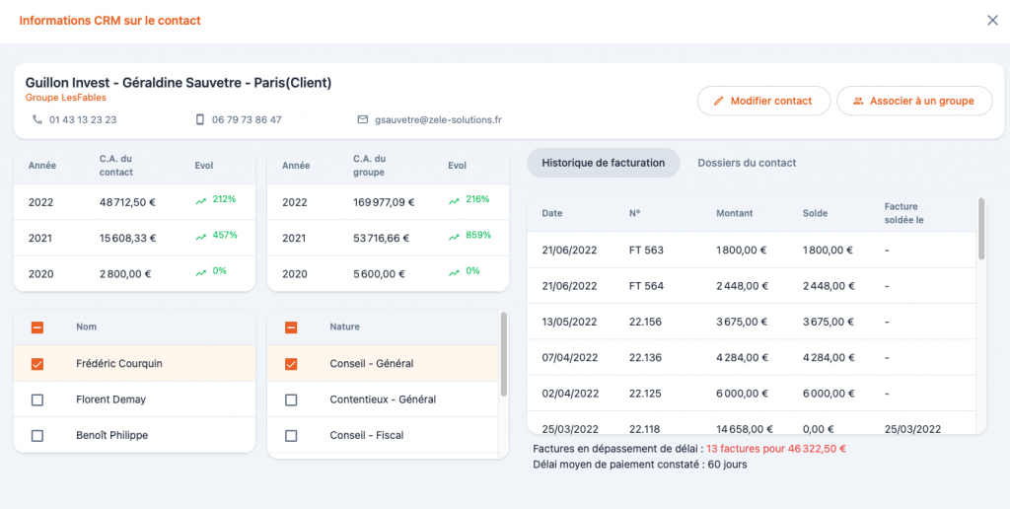This screenshot has height=509, width=1010.
Task: Uncheck the Frédéric Courquin checkbox
Action: pos(37,364)
